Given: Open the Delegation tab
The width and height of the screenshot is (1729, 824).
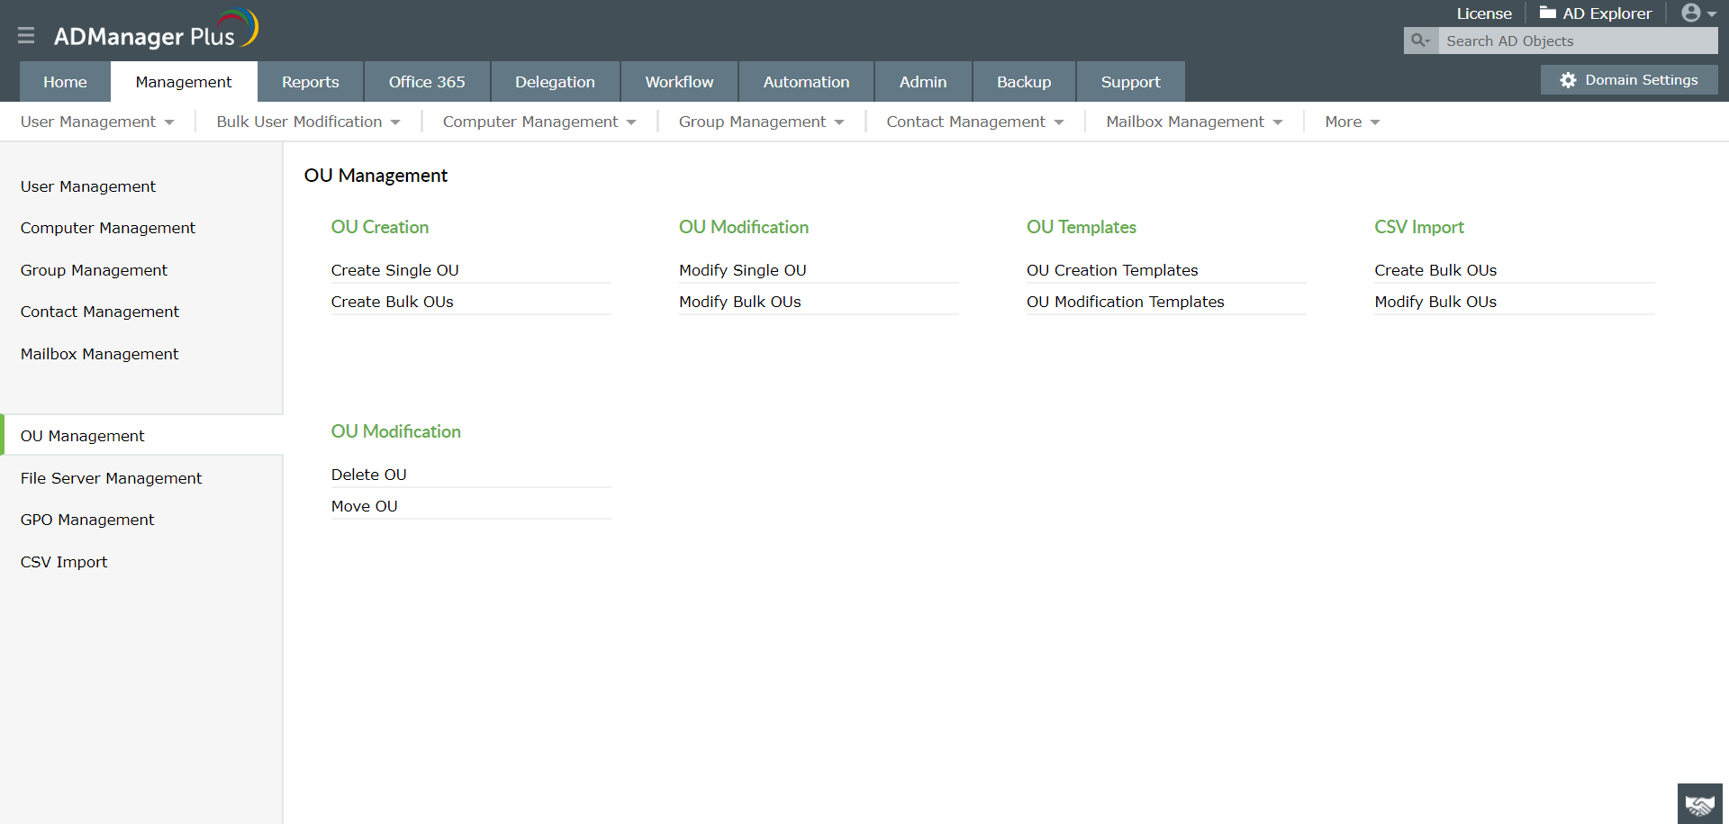Looking at the screenshot, I should [555, 82].
